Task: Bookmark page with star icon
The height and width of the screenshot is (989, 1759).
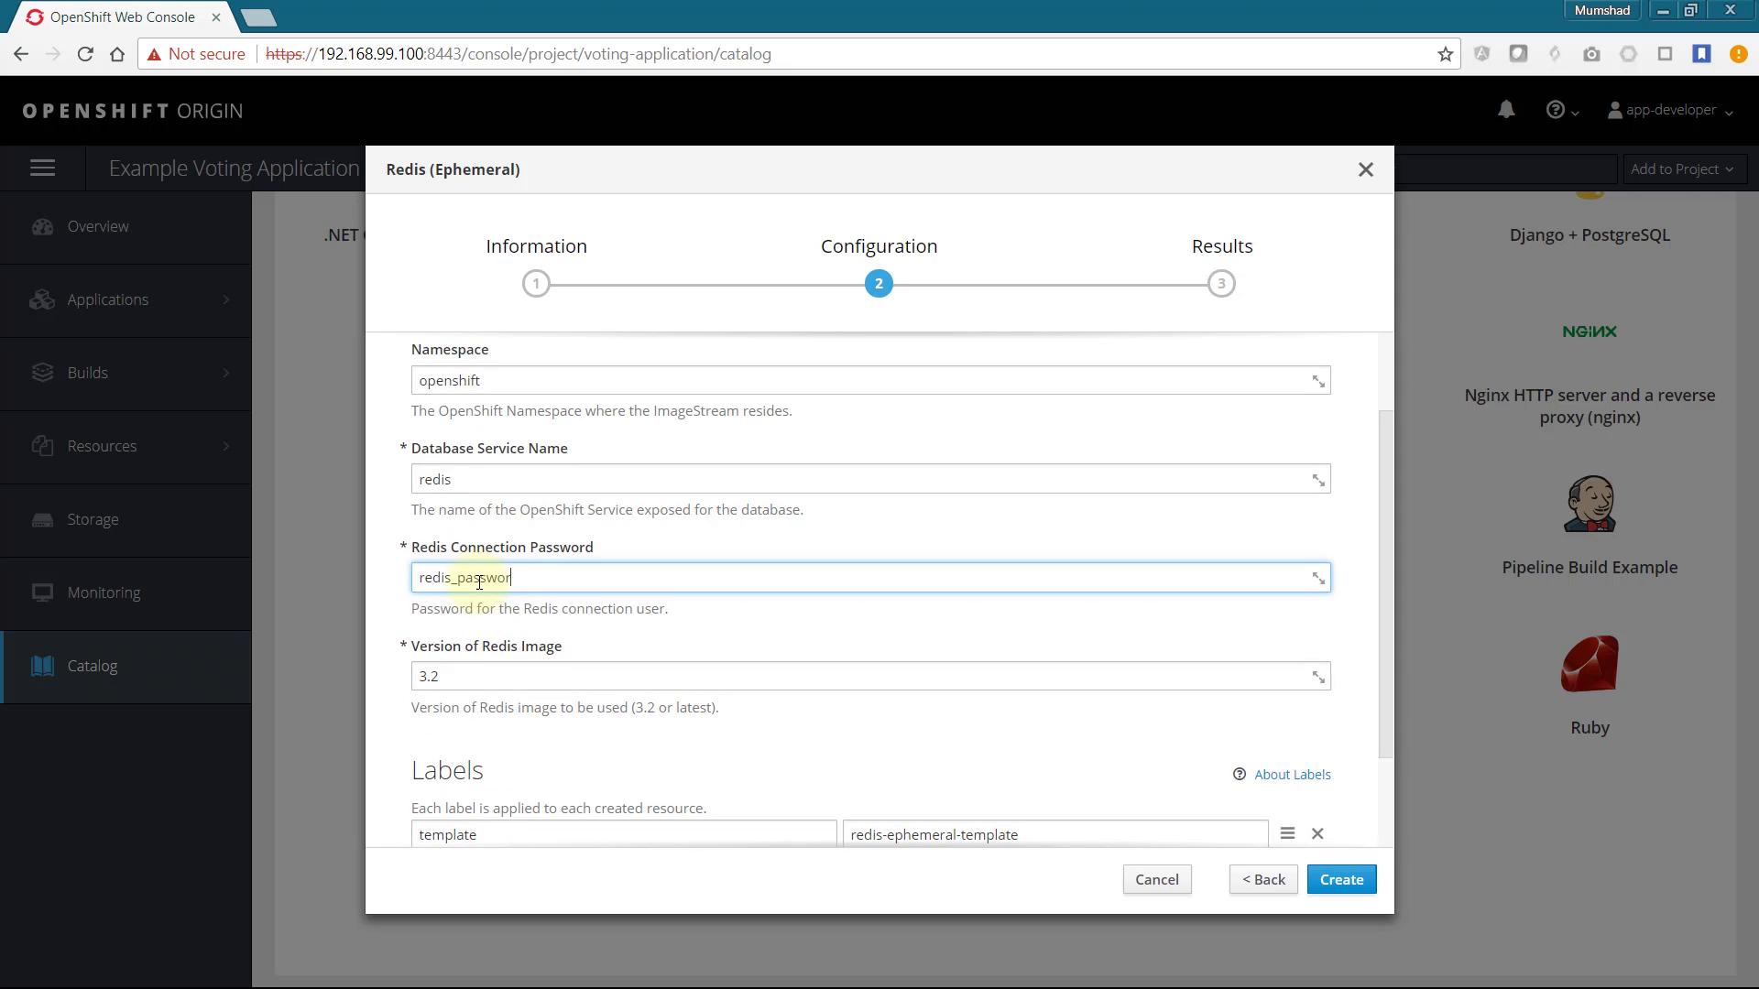Action: [1446, 54]
